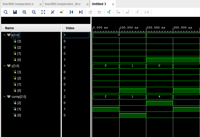The image size is (200, 137).
Task: Collapse the comp[2:0] bus
Action: tap(4, 97)
